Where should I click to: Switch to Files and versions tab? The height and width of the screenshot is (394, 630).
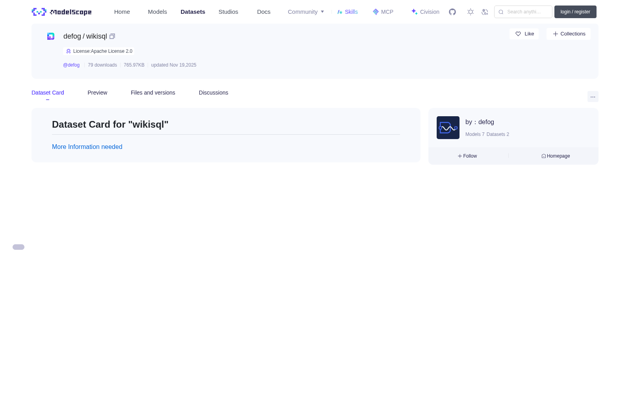(x=153, y=93)
